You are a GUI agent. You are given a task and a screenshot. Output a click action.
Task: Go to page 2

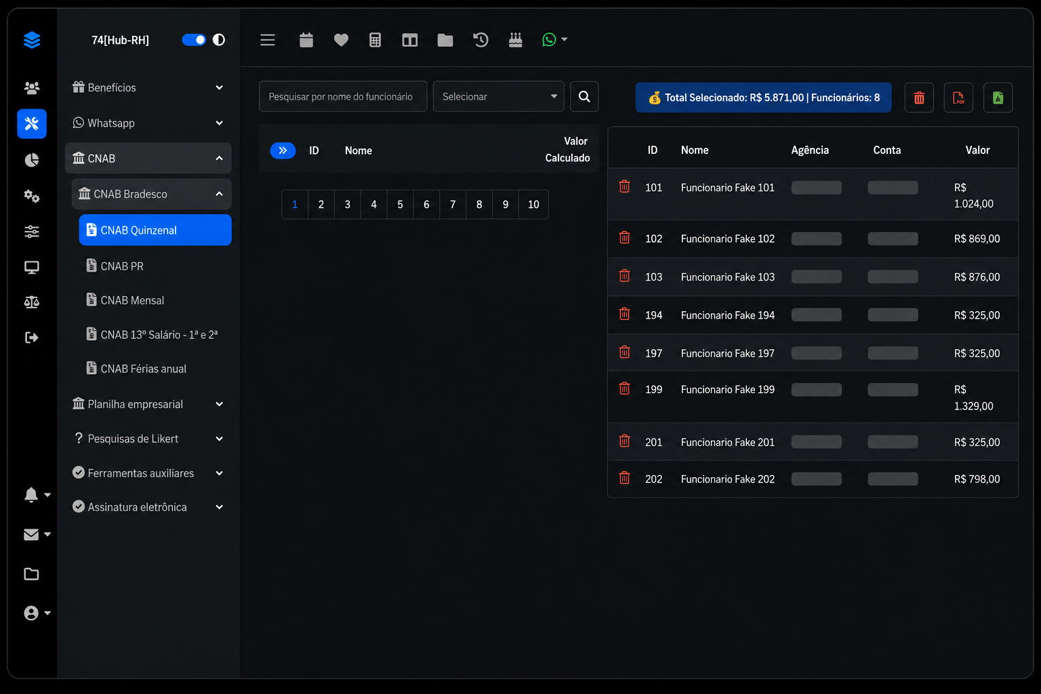tap(321, 204)
